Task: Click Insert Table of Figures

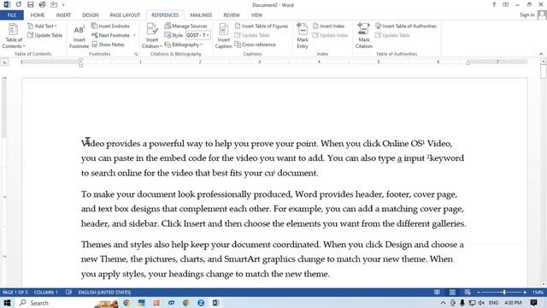Action: click(x=262, y=27)
